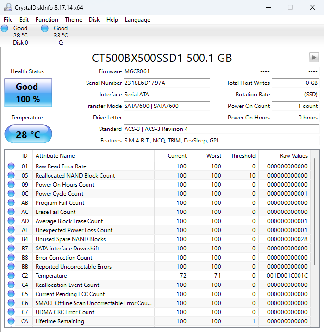
Task: Click status orb for Power Cycle Count
Action: click(11, 194)
